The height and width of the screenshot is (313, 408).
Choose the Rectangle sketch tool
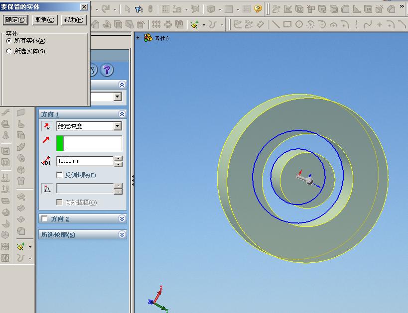tap(287, 24)
